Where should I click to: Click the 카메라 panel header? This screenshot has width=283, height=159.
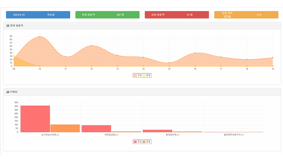click(x=142, y=92)
